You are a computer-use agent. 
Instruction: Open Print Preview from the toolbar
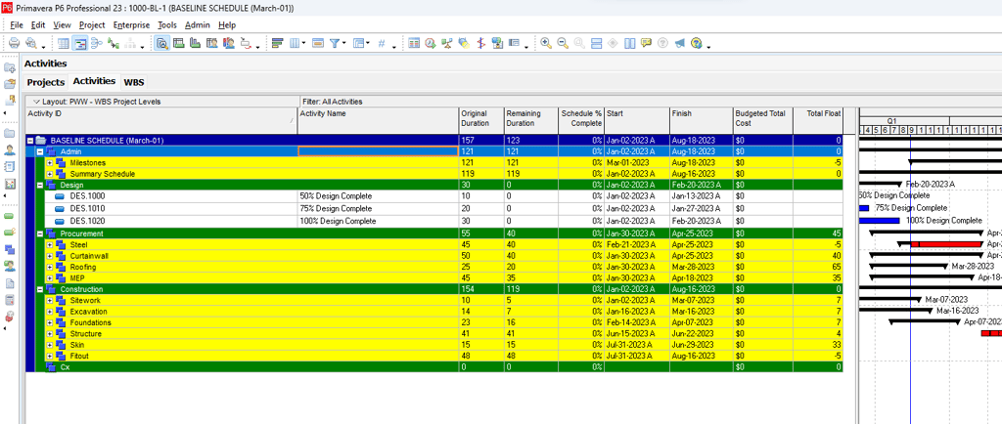pyautogui.click(x=30, y=43)
